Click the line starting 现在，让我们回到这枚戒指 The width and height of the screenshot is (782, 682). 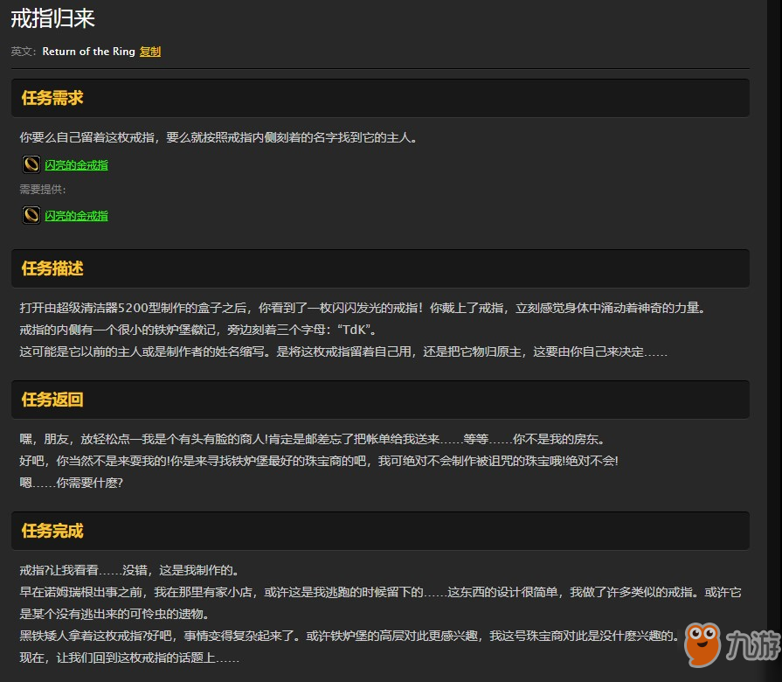point(129,658)
